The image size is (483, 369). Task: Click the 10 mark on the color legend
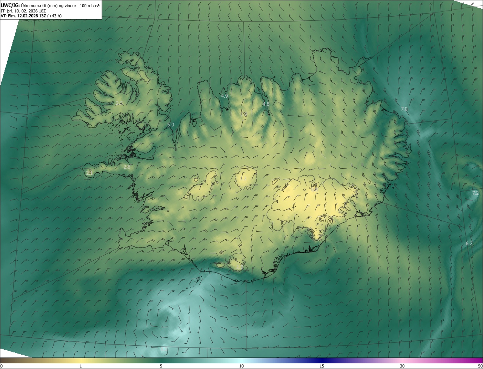click(x=241, y=366)
